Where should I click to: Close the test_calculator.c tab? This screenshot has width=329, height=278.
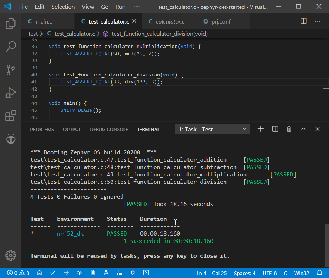point(135,21)
